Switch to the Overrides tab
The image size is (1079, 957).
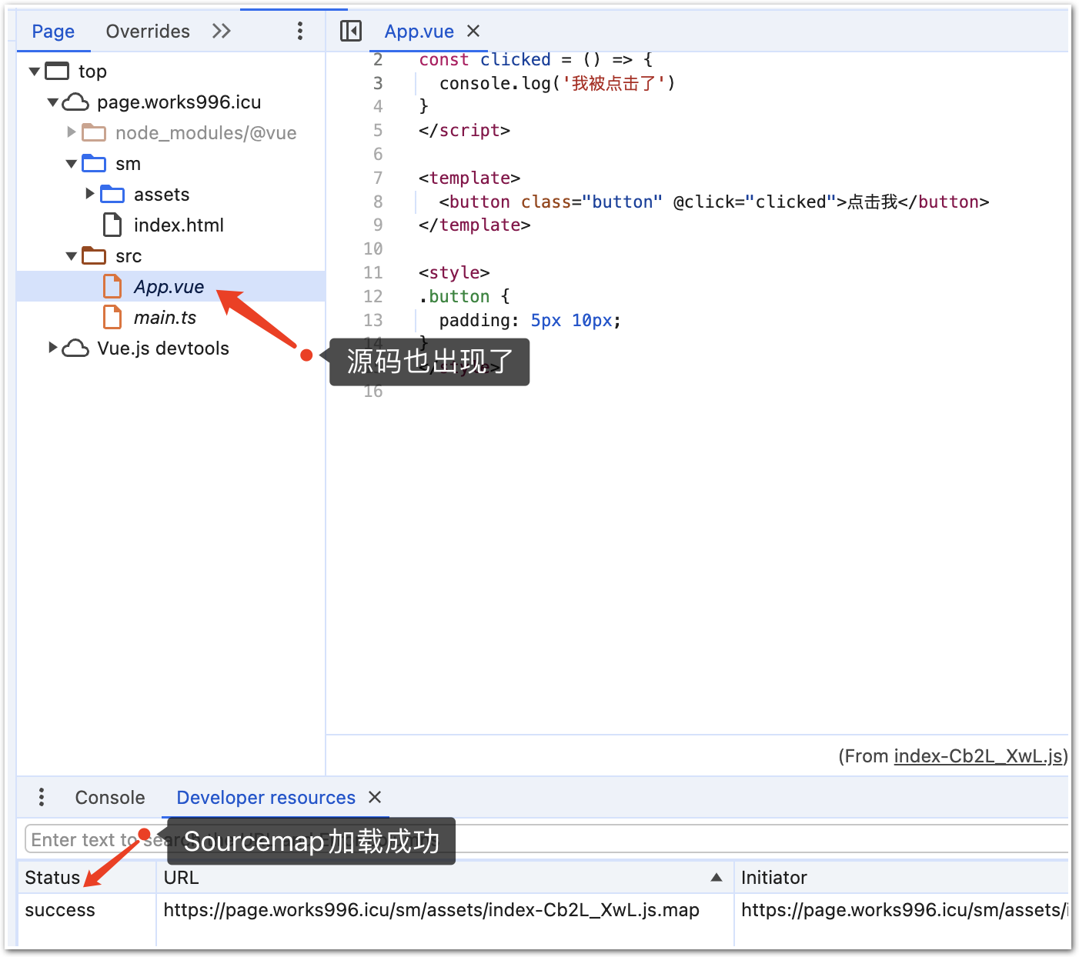(148, 32)
